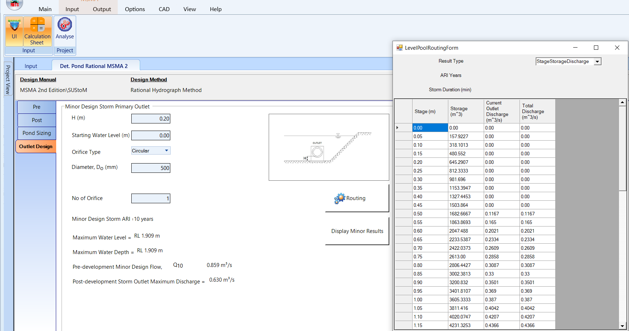Select stage cell 0.50
Screen dimensions: 629x331
tap(430, 214)
